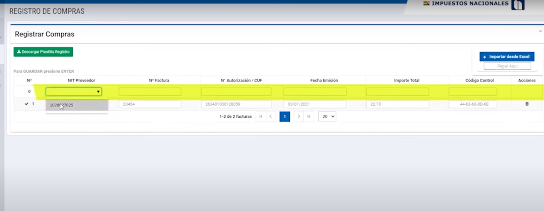Go to first page of invoices
The width and height of the screenshot is (544, 211).
coord(261,116)
